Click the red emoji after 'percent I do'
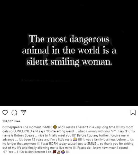The width and height of the screenshot is (138, 155). coord(55,152)
